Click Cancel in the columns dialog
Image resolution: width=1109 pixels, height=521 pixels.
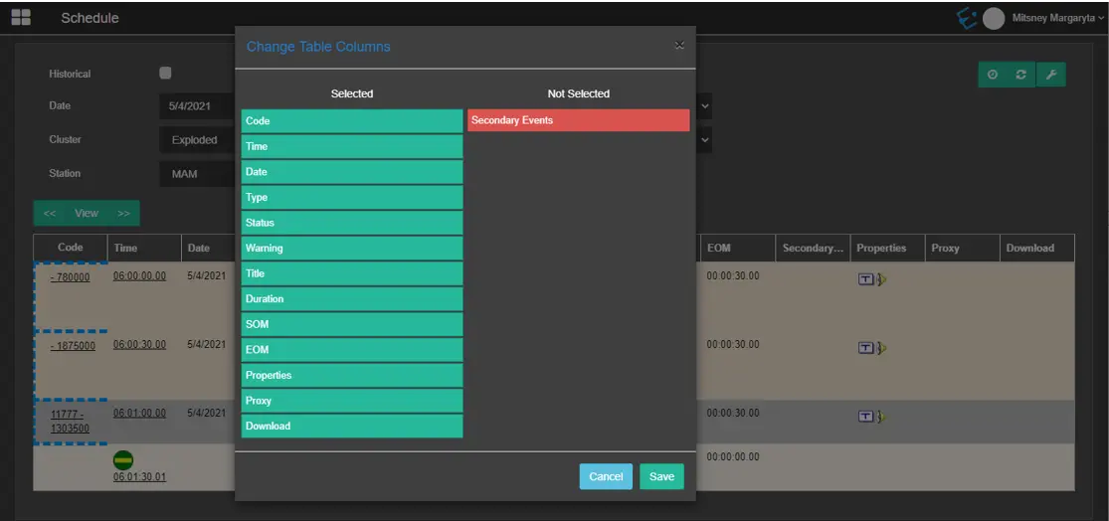606,476
